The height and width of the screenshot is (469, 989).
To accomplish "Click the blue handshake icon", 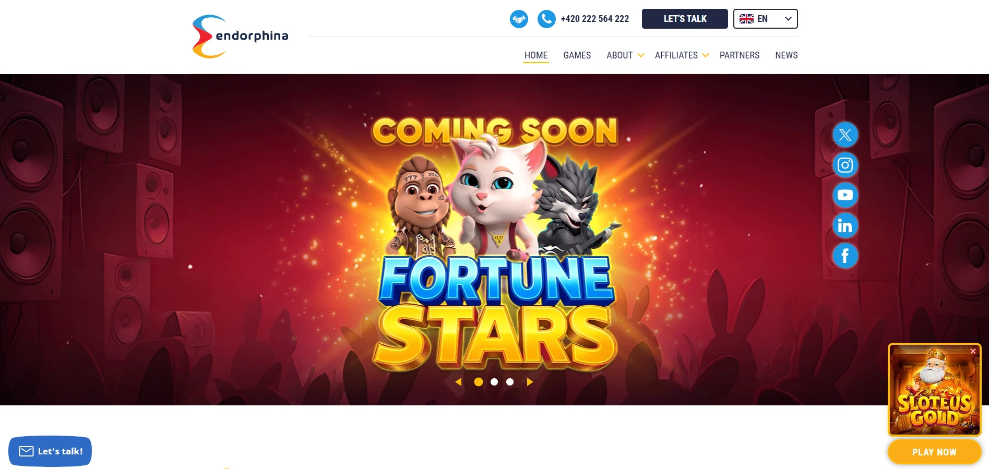I will (519, 19).
